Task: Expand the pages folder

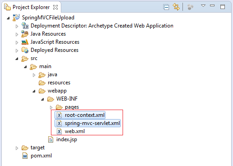Action: pyautogui.click(x=51, y=107)
